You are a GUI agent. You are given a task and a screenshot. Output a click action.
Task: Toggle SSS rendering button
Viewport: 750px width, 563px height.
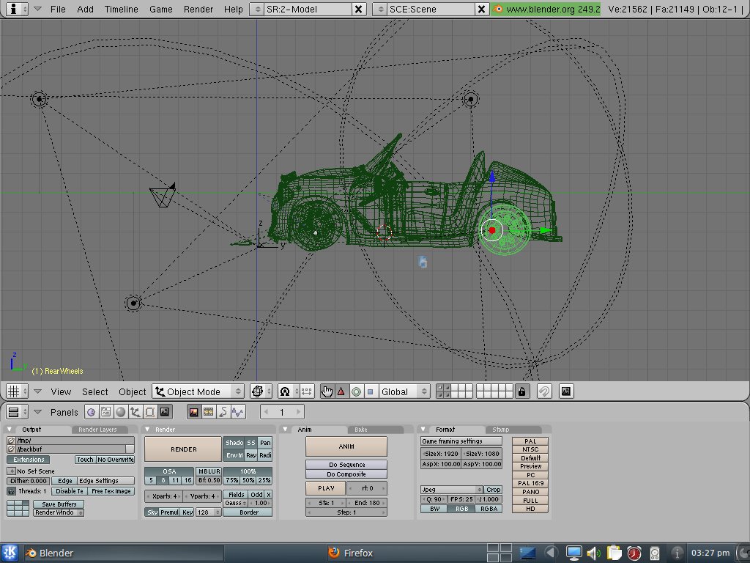click(252, 443)
